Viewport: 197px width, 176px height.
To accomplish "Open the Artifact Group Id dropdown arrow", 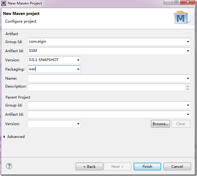I will coord(188,42).
